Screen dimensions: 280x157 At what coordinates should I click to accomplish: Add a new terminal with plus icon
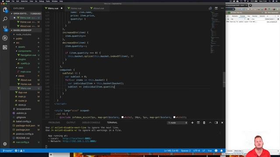coord(192,123)
